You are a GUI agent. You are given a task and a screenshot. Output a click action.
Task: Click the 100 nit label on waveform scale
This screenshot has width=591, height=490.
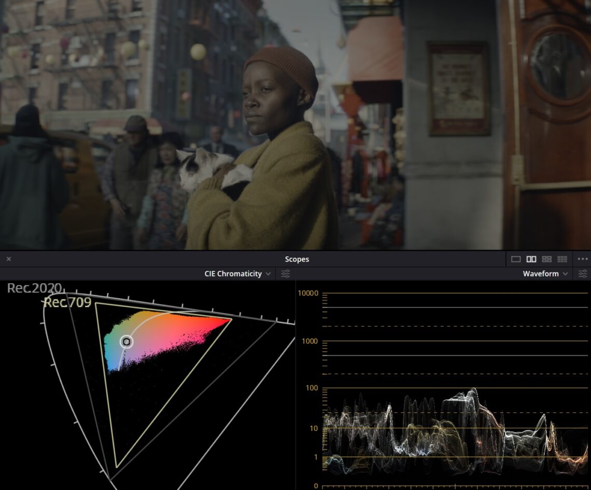tap(312, 388)
